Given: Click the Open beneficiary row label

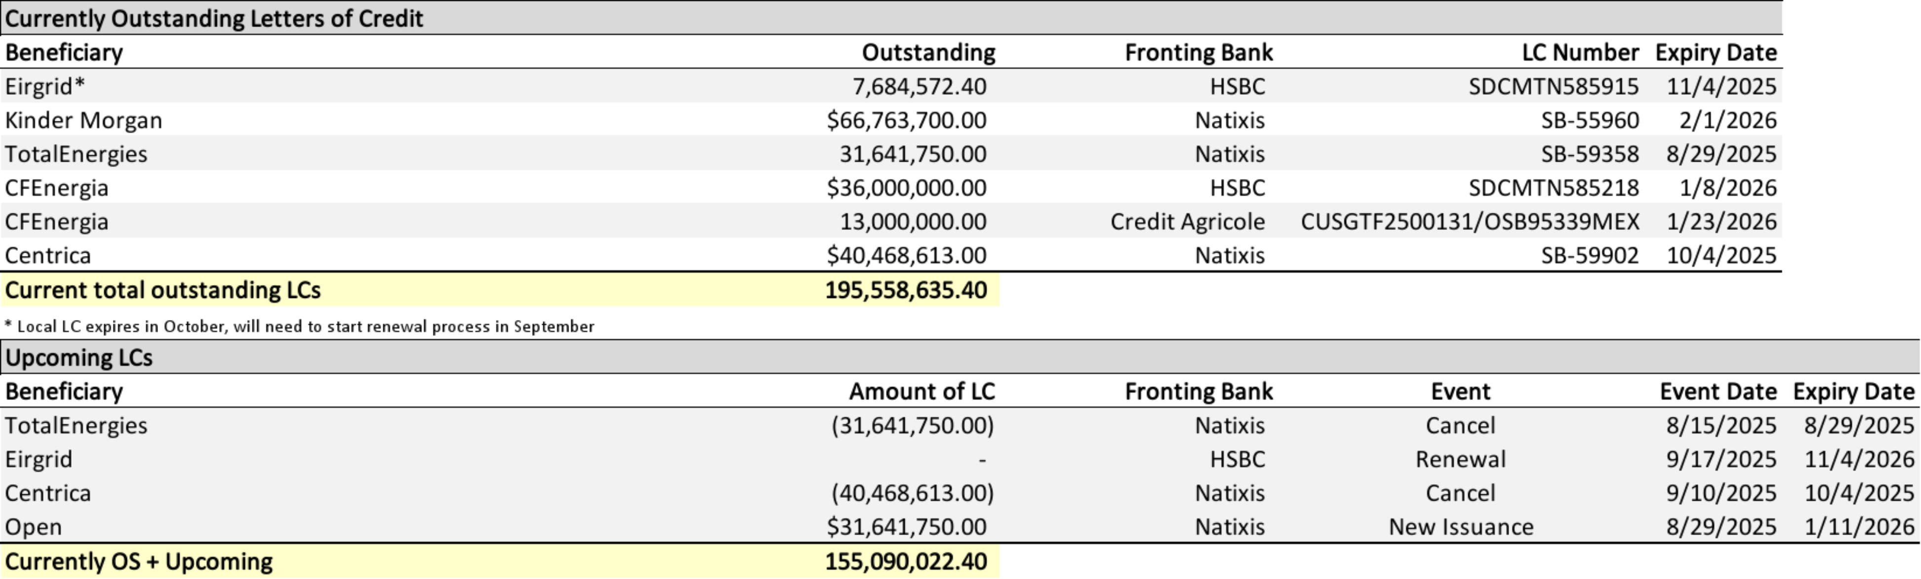Looking at the screenshot, I should pyautogui.click(x=34, y=527).
